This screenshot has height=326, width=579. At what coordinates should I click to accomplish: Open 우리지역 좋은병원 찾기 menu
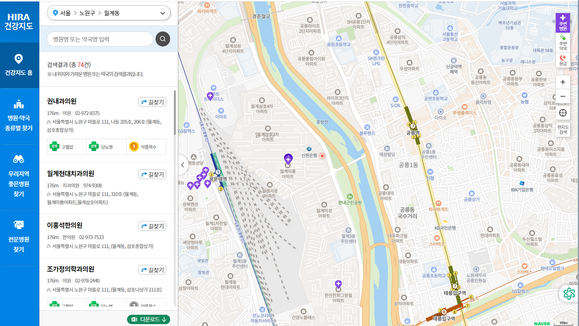click(19, 177)
